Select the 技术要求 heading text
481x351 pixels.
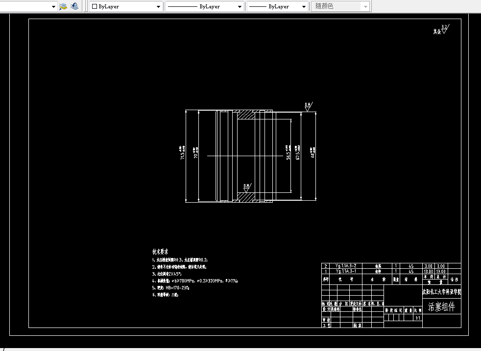160,252
